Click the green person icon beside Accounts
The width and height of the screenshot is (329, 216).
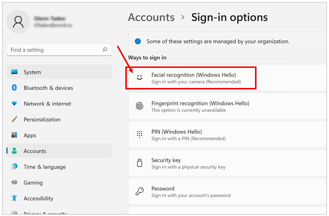click(x=14, y=151)
